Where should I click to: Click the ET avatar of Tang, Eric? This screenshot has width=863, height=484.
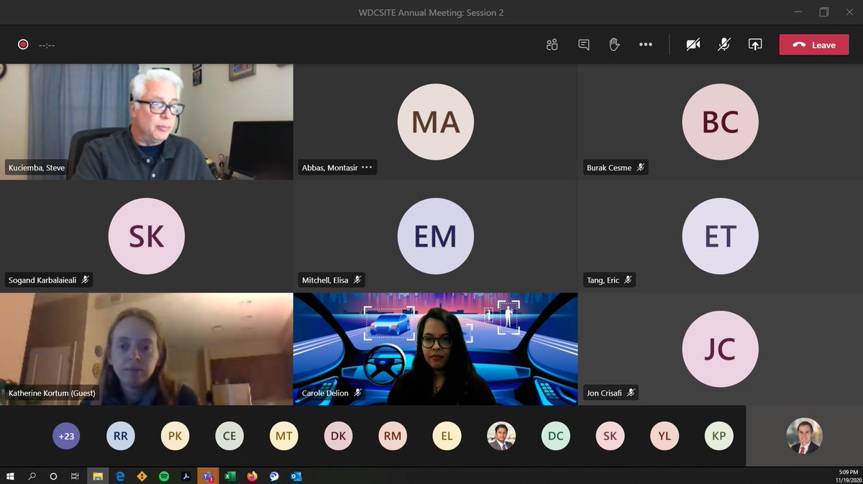pos(720,236)
